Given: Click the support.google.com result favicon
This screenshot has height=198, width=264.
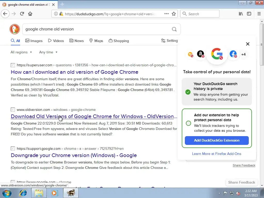Looking at the screenshot, I should [13, 148].
